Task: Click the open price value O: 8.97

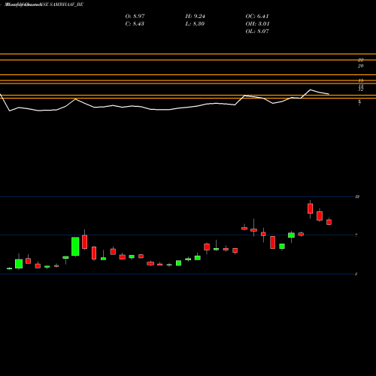Action: click(x=135, y=17)
